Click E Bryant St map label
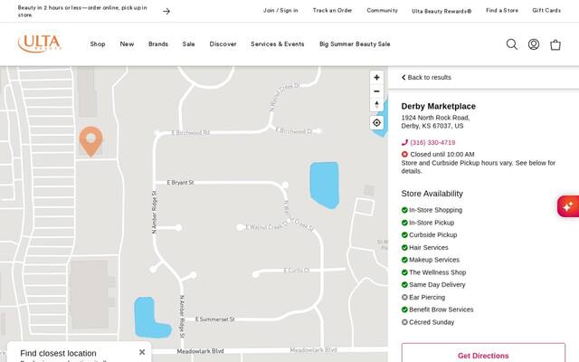579x362 pixels. coord(180,183)
